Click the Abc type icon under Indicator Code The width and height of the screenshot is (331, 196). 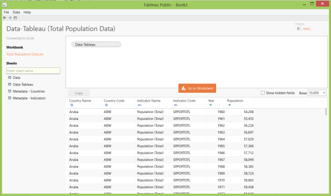point(176,105)
